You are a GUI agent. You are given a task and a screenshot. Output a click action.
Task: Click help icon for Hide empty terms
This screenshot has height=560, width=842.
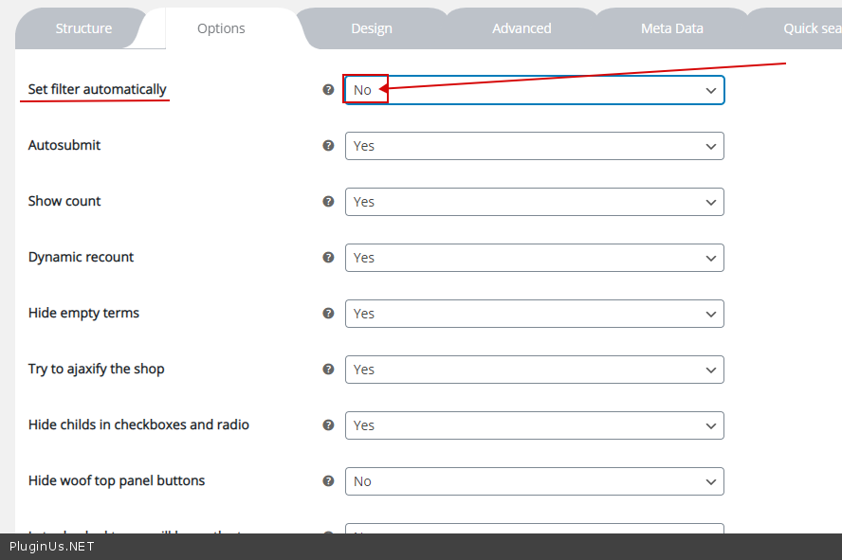328,314
